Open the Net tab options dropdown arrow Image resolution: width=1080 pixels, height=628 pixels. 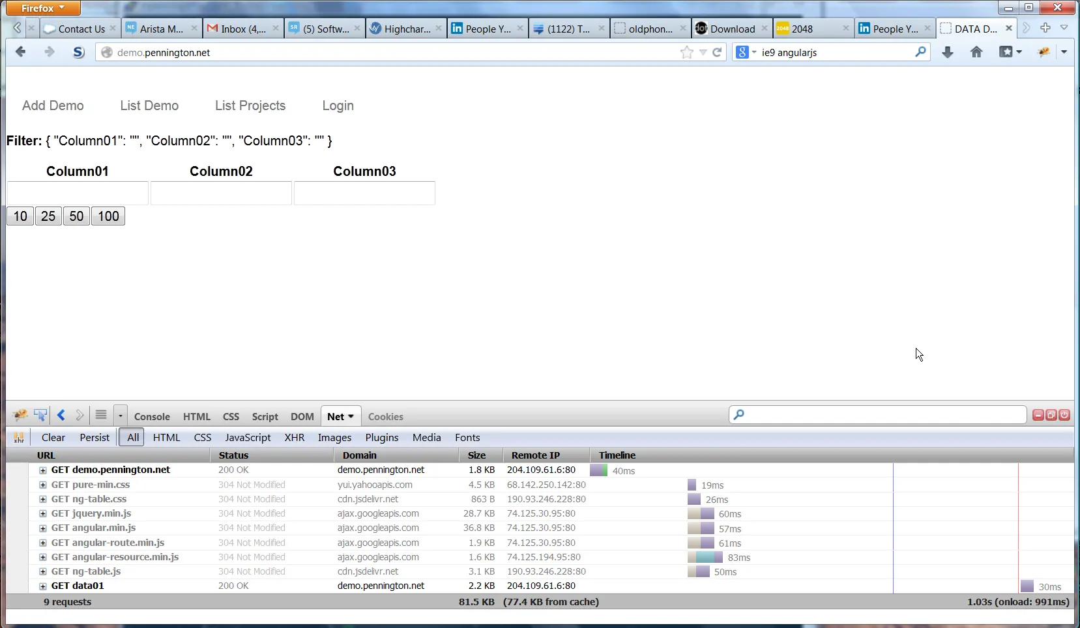pyautogui.click(x=351, y=416)
